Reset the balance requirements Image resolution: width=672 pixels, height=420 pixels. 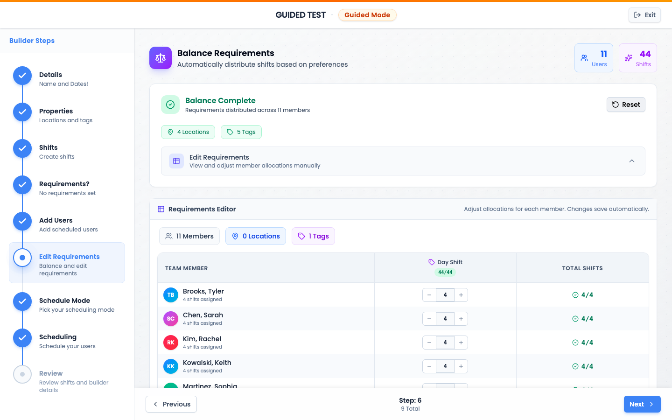pyautogui.click(x=626, y=105)
